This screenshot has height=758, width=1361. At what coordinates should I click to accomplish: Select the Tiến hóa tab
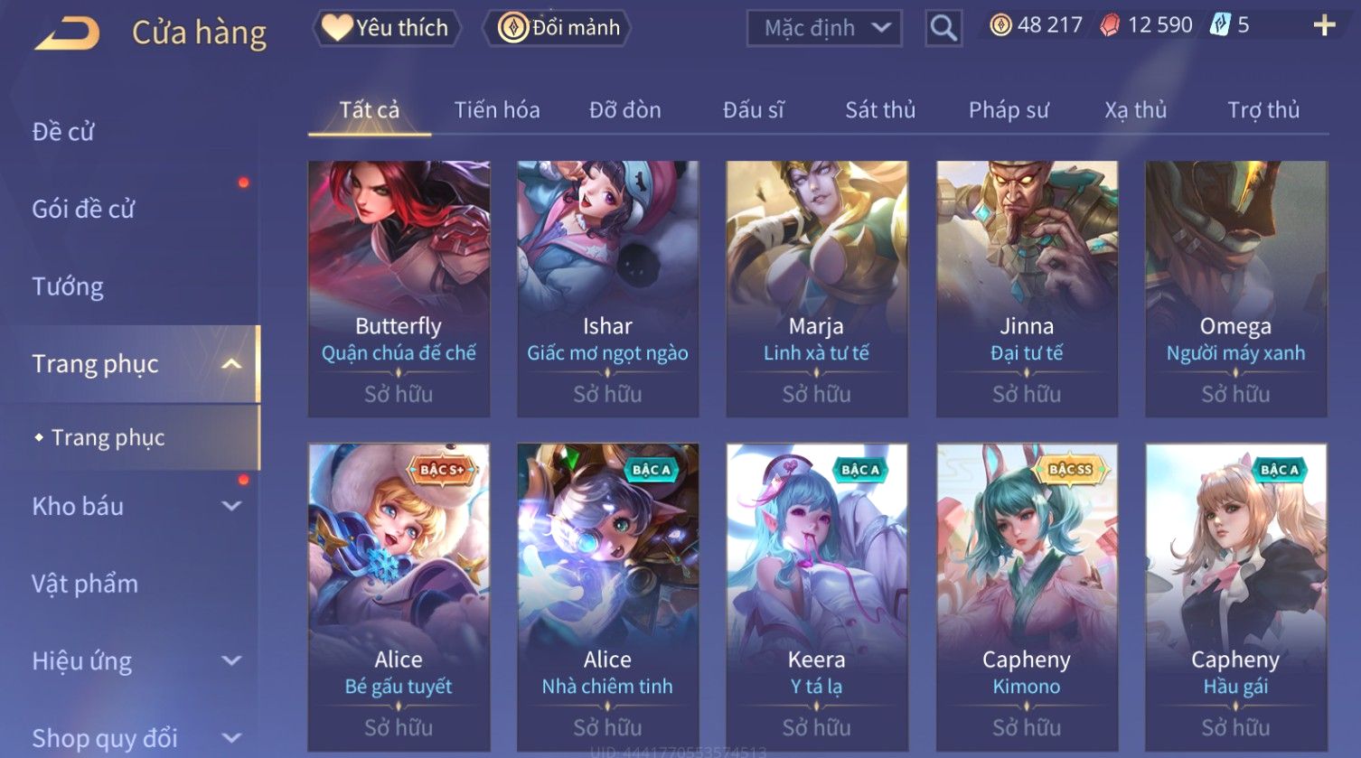click(497, 110)
